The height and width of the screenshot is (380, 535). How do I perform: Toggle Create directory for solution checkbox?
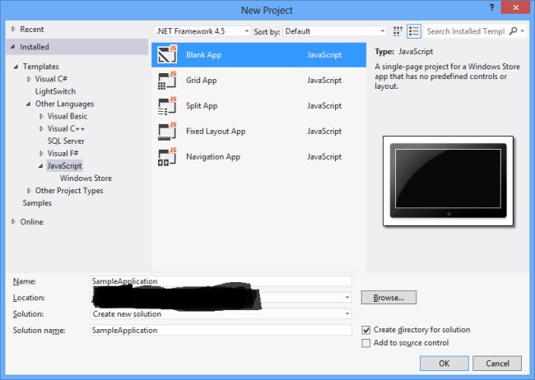tap(365, 330)
